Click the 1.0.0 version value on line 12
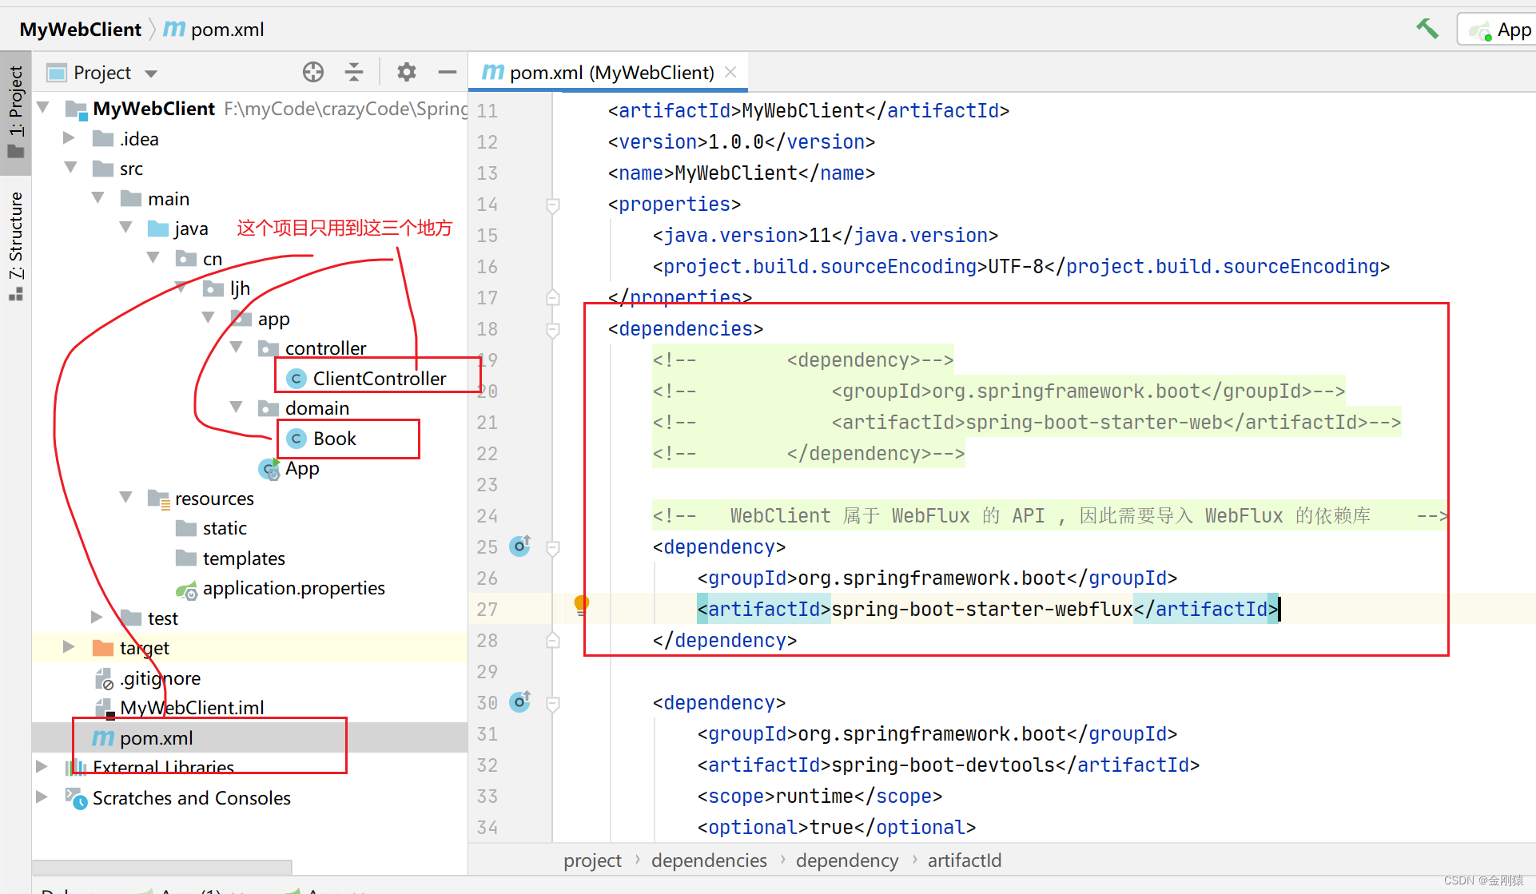This screenshot has height=894, width=1536. (736, 141)
